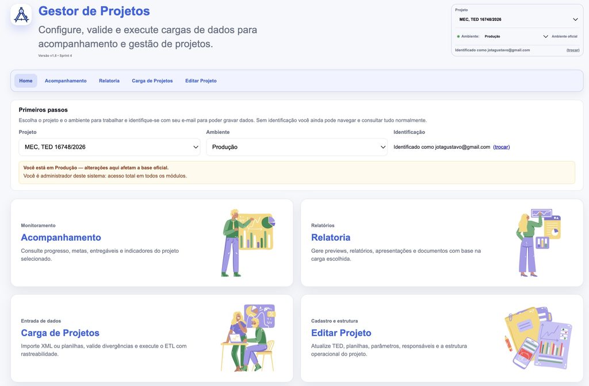Screen dimensions: 589x386
Task: Click the trocar link in the header panel
Action: click(x=573, y=50)
